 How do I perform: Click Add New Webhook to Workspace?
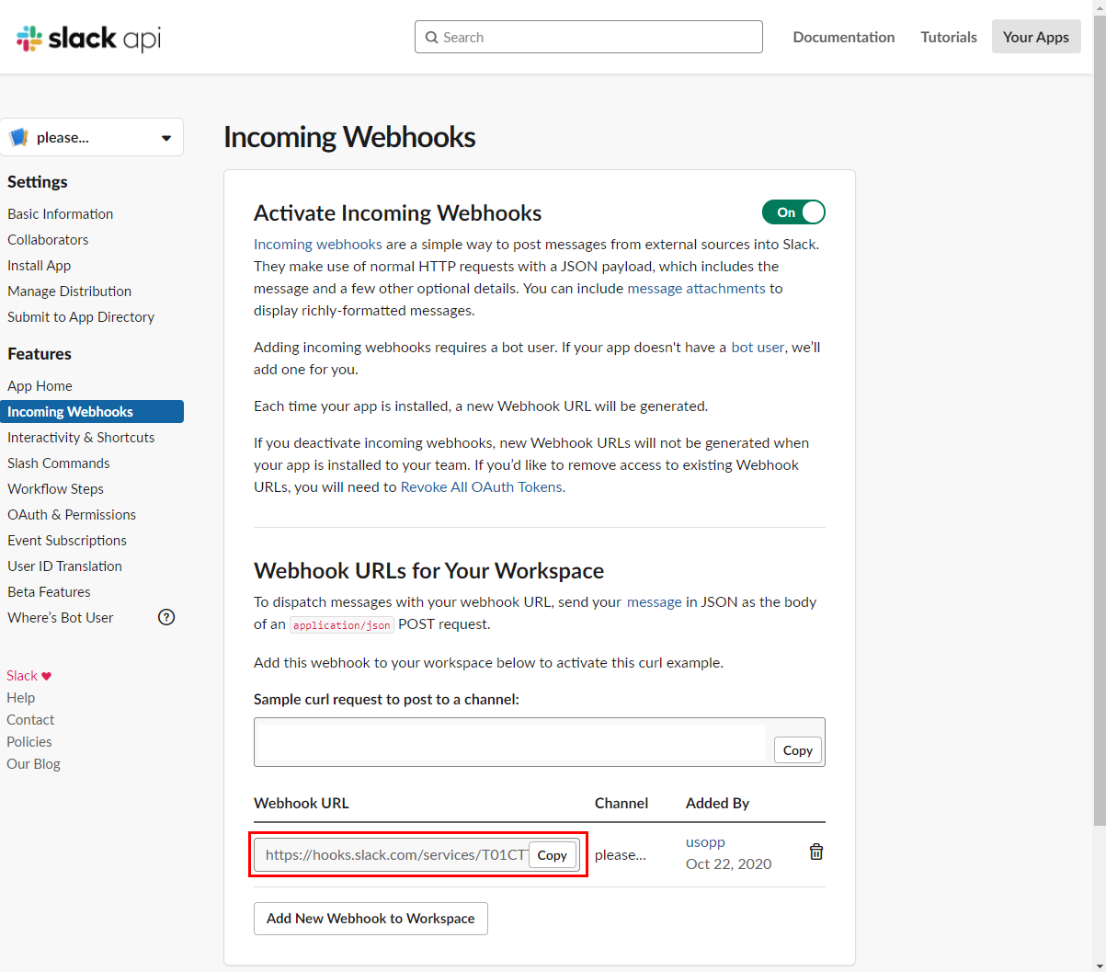[371, 918]
